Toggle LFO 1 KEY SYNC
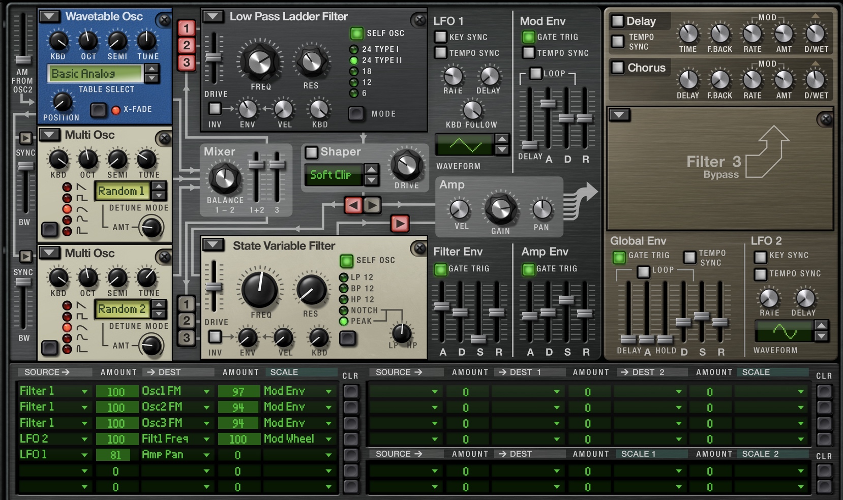The width and height of the screenshot is (843, 500). click(x=440, y=37)
